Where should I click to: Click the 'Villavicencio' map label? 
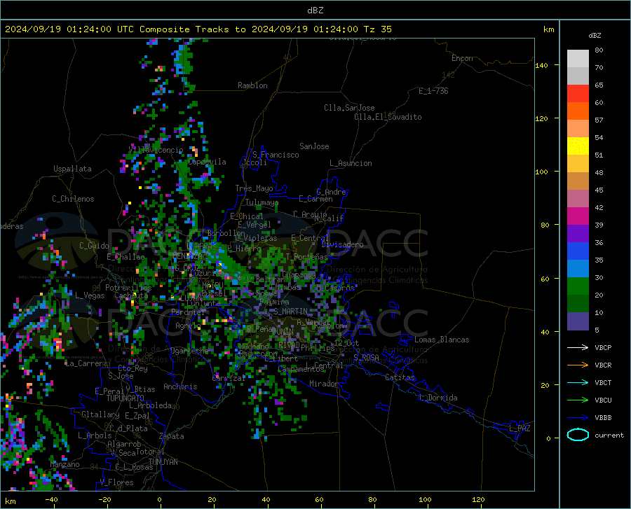tap(156, 150)
